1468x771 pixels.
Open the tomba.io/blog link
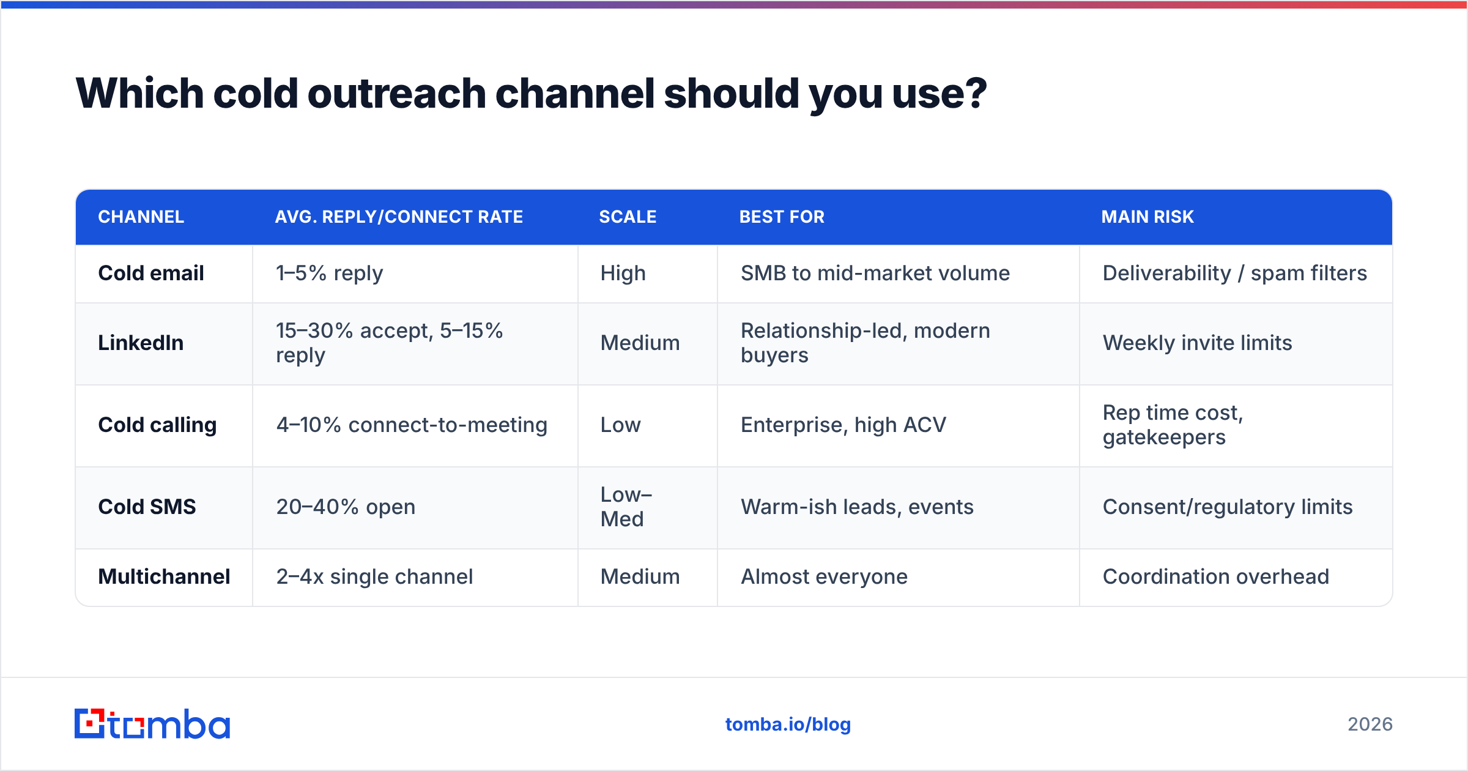(x=788, y=724)
